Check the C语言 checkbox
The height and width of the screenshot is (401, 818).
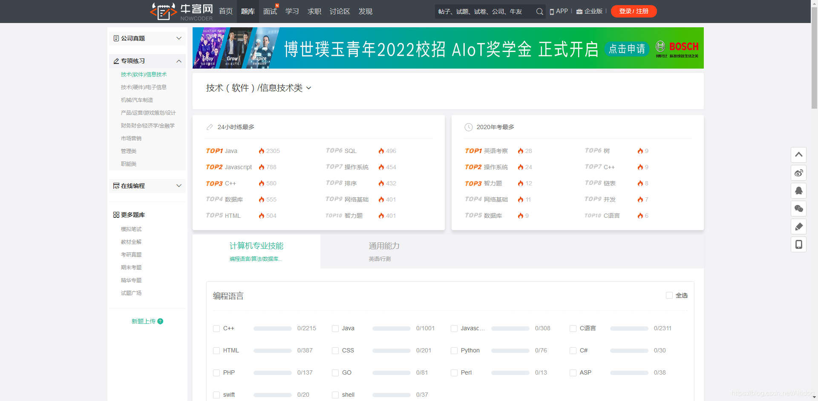pyautogui.click(x=573, y=329)
